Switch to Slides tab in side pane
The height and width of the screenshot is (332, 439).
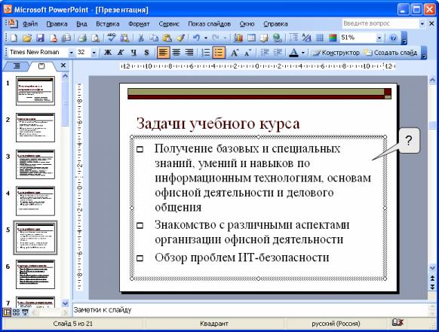[41, 66]
